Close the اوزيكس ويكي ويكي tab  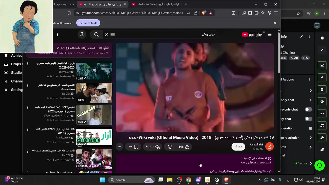point(125,4)
